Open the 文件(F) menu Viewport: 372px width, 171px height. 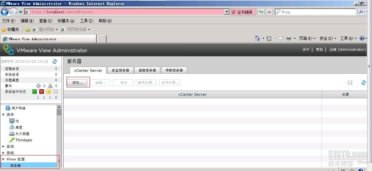pos(9,21)
